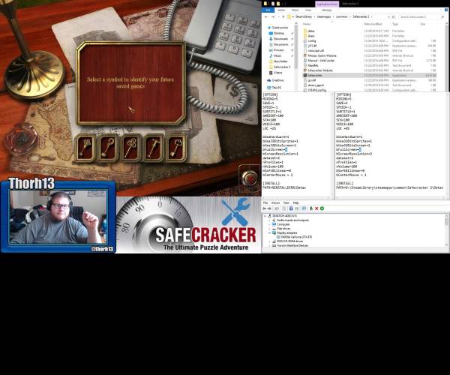Image resolution: width=450 pixels, height=375 pixels.
Task: Open Device Manager Action menu
Action: point(275,202)
